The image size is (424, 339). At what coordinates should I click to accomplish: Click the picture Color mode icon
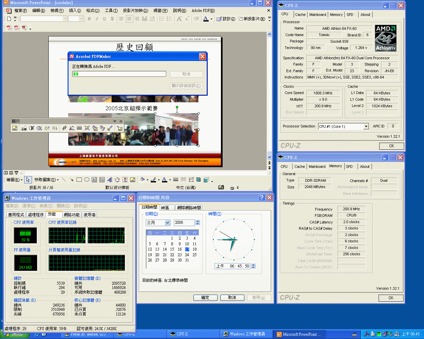coord(24,128)
